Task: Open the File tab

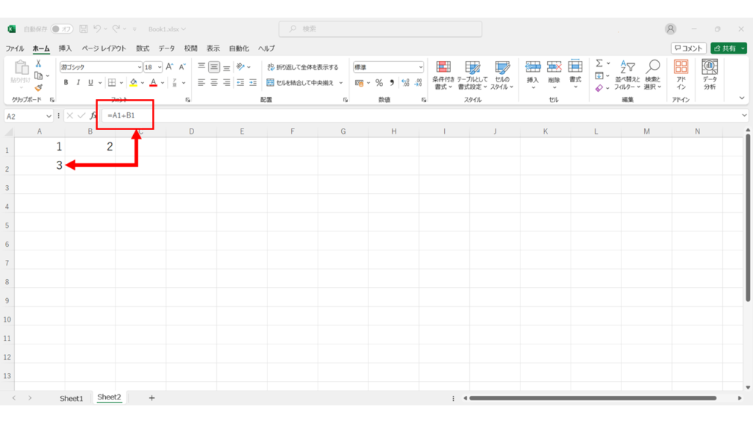Action: coord(15,48)
